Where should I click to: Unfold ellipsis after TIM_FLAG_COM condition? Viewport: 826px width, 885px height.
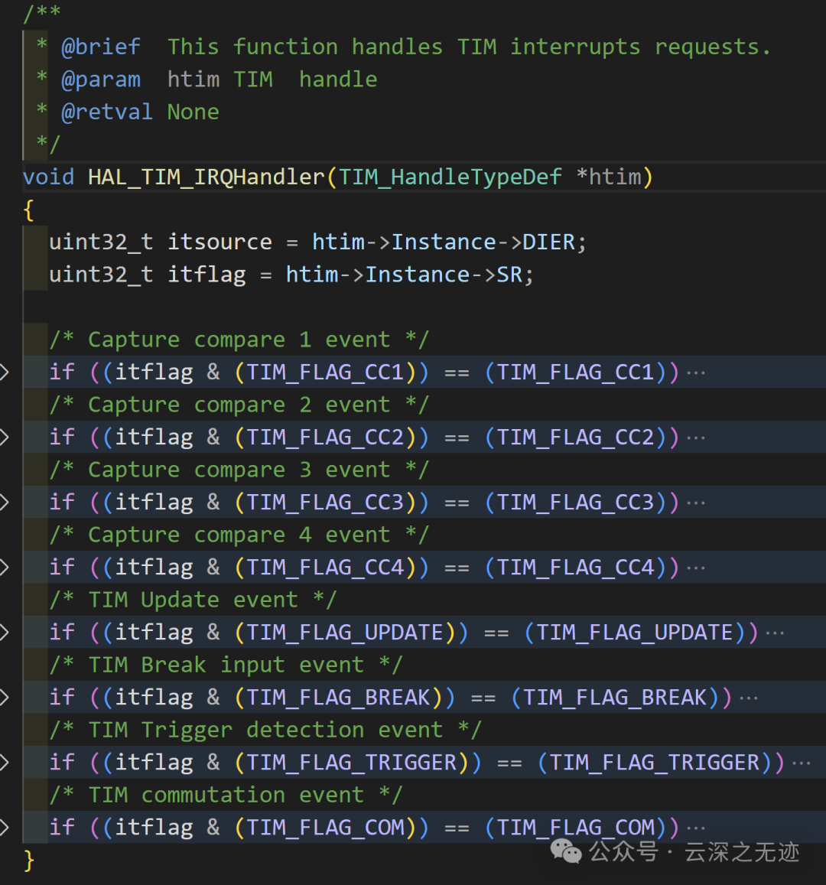[696, 828]
